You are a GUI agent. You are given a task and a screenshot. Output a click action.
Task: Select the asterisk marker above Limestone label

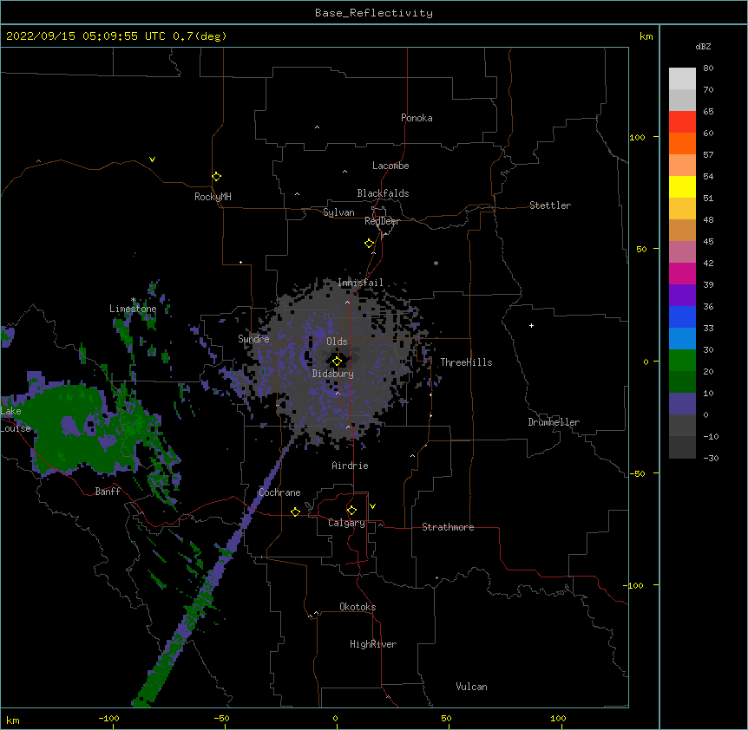click(x=134, y=300)
